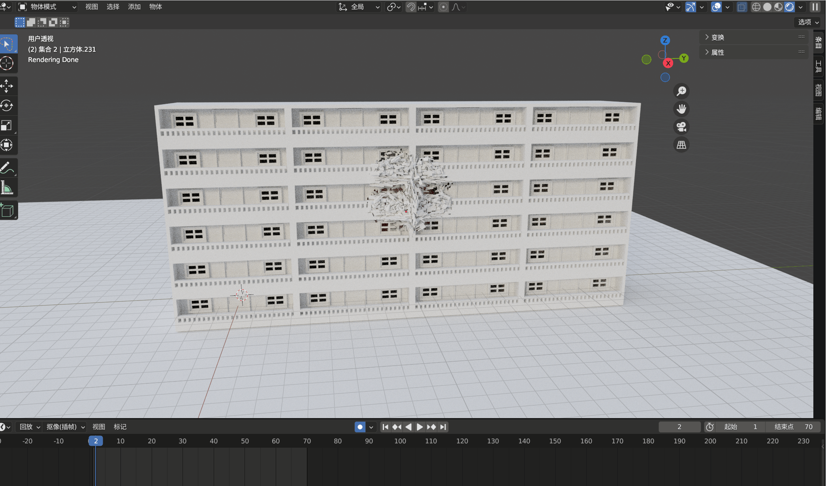The height and width of the screenshot is (486, 826).
Task: Select the Rotate tool
Action: 7,105
